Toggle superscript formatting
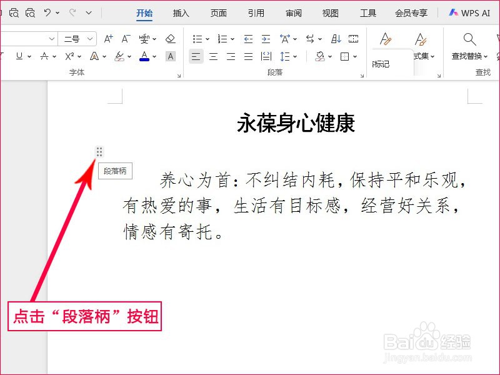Viewport: 500px width, 375px height. coord(69,56)
